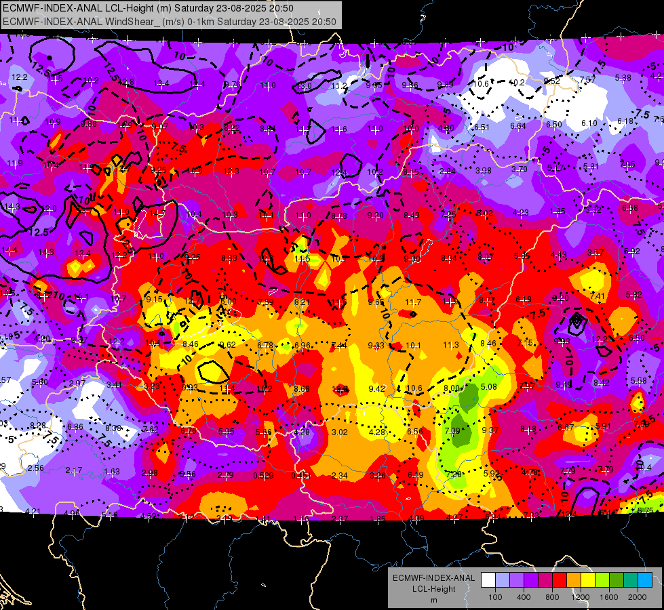Click the map value 9.62

pyautogui.click(x=227, y=344)
